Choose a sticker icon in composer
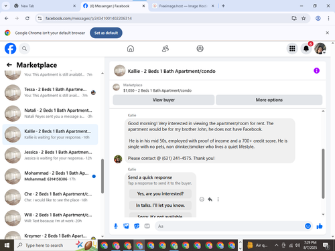 click(137, 226)
